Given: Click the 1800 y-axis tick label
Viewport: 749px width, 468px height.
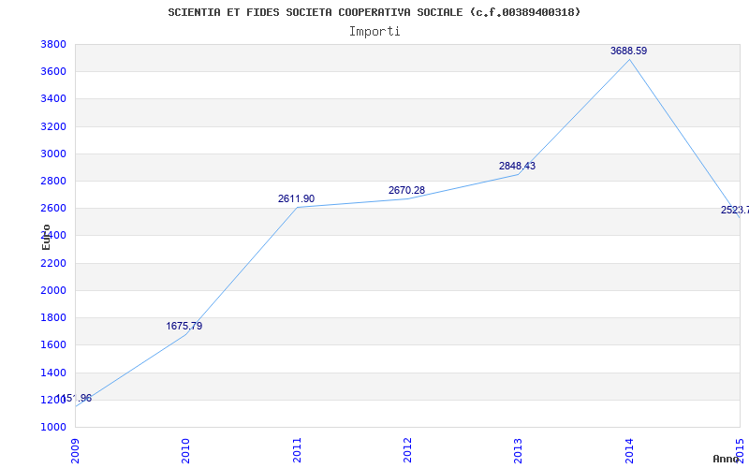Looking at the screenshot, I should 53,317.
